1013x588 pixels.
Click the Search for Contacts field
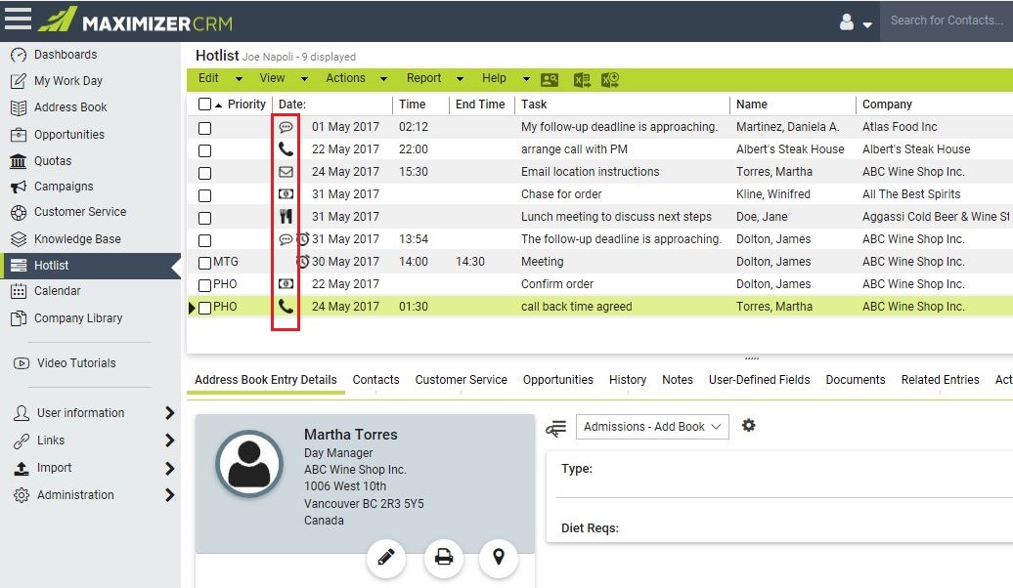click(947, 21)
